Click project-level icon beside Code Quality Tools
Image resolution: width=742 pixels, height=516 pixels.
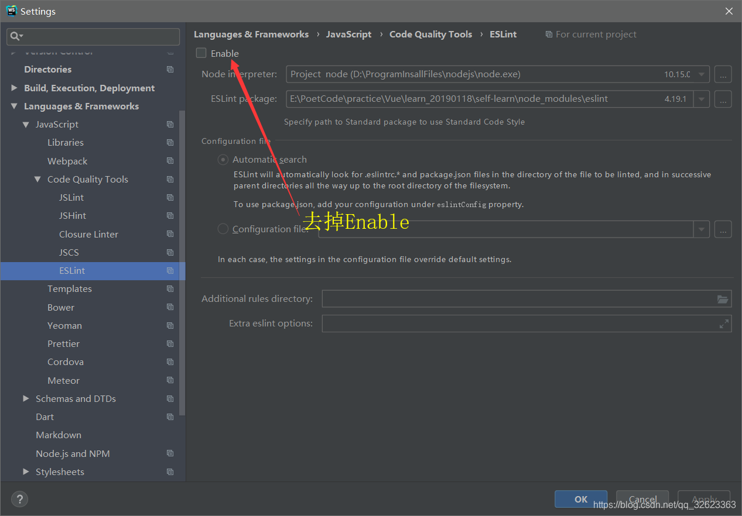click(170, 179)
